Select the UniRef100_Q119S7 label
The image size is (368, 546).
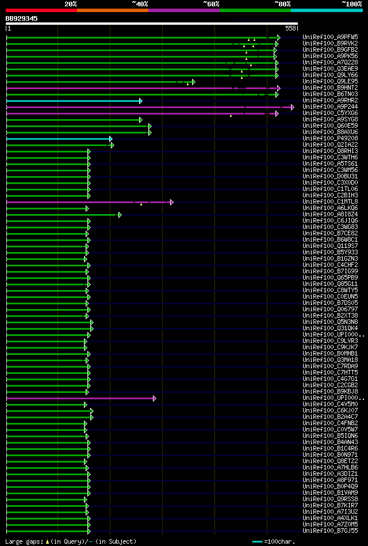click(x=331, y=246)
